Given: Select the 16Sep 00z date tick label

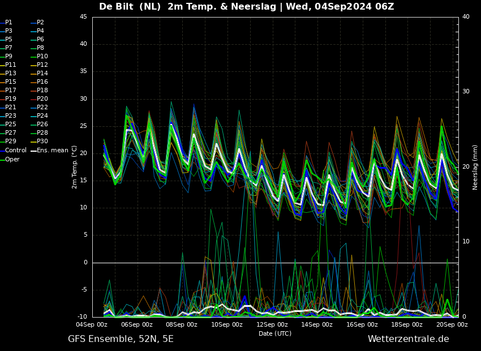Looking at the screenshot, I should 362,325.
